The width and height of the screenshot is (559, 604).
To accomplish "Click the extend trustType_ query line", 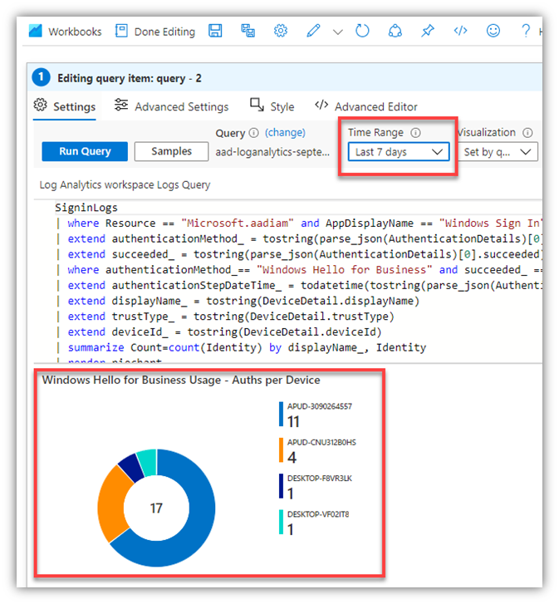I will 231,317.
